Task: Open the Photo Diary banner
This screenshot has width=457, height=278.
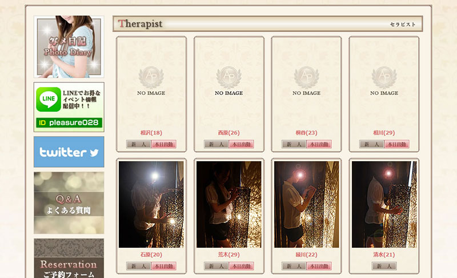Action: [x=69, y=47]
